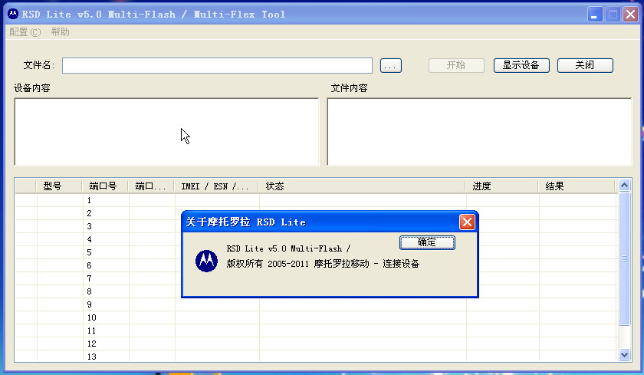This screenshot has width=644, height=375.
Task: Click the IMEI / ESN column header
Action: point(216,186)
